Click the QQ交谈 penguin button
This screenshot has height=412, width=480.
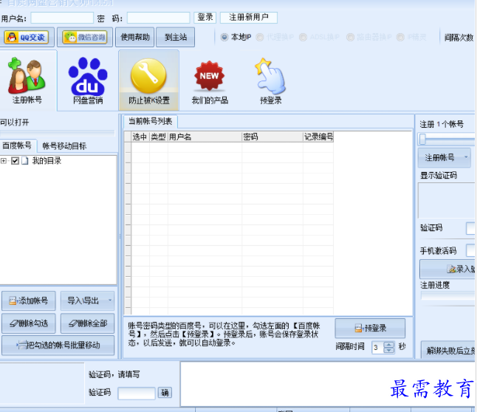click(27, 38)
